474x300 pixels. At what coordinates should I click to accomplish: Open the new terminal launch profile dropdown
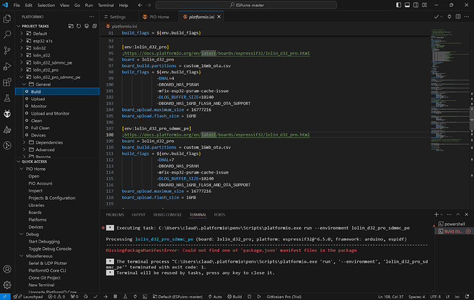[442, 215]
